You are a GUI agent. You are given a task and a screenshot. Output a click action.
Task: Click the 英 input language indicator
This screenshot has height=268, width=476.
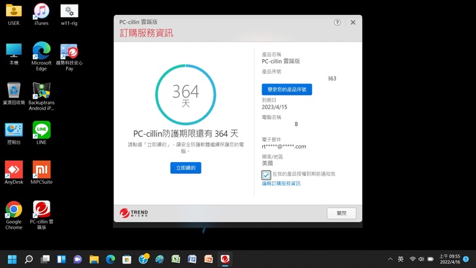[x=401, y=259]
